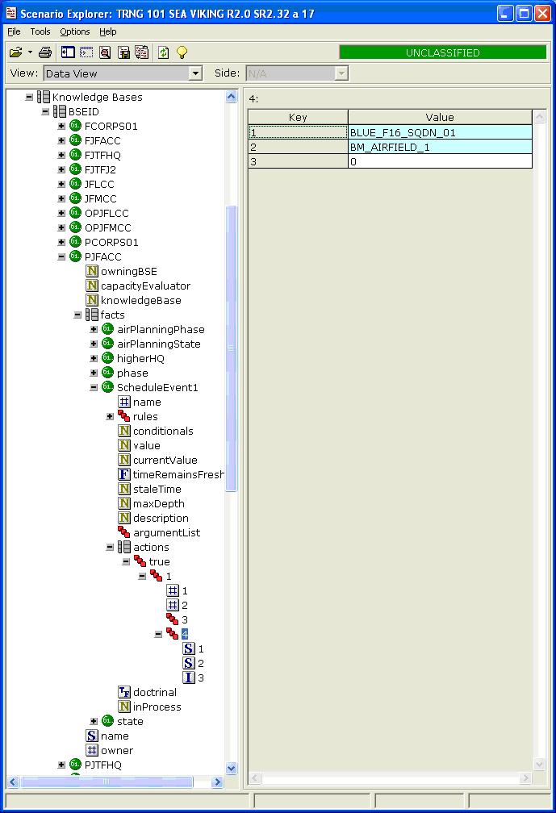Click the save disk toolbar icon
This screenshot has width=556, height=813.
(x=124, y=52)
